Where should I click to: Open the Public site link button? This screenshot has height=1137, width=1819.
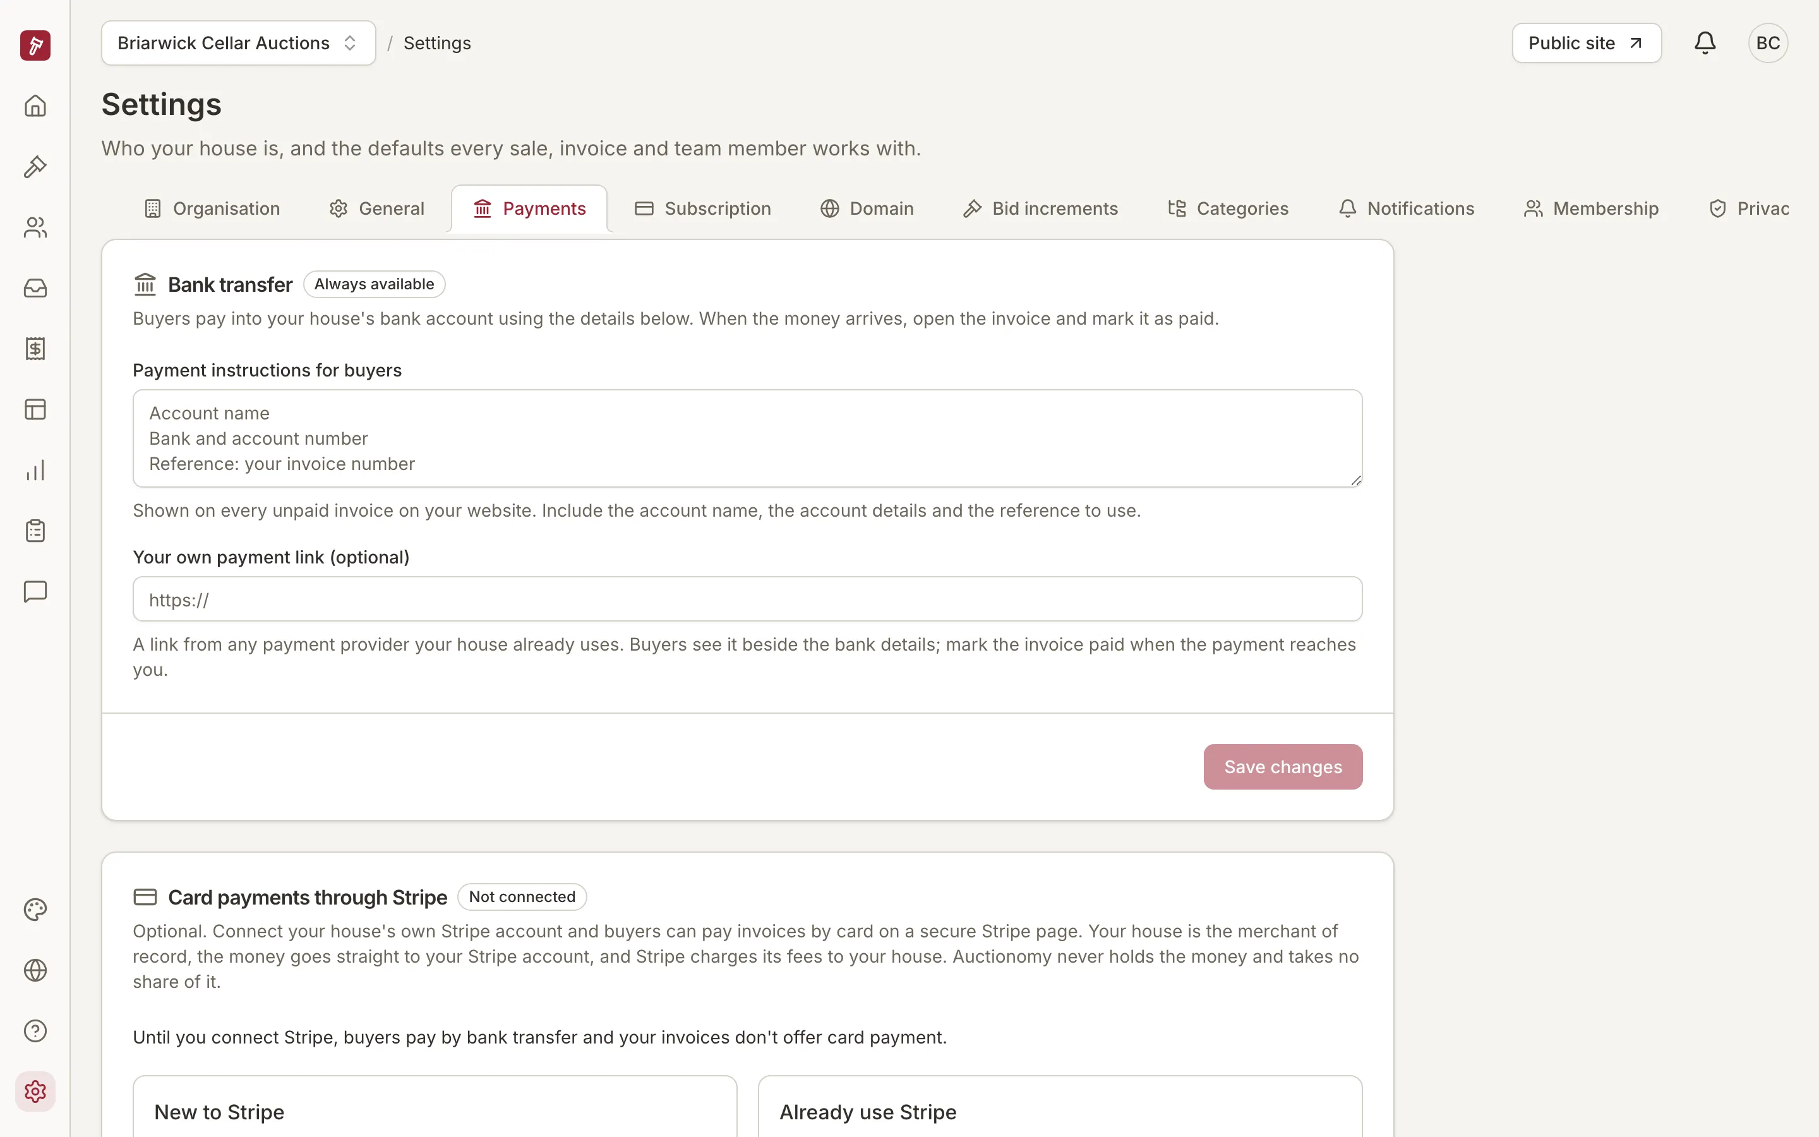coord(1587,43)
